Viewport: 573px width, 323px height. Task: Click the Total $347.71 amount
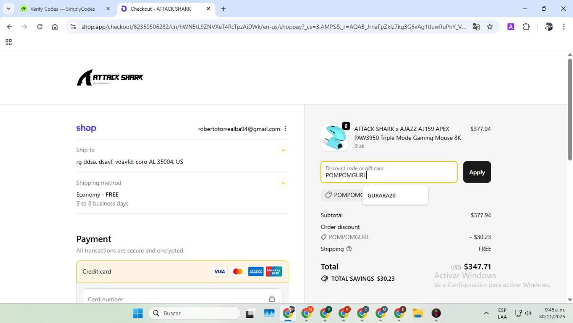tap(477, 267)
